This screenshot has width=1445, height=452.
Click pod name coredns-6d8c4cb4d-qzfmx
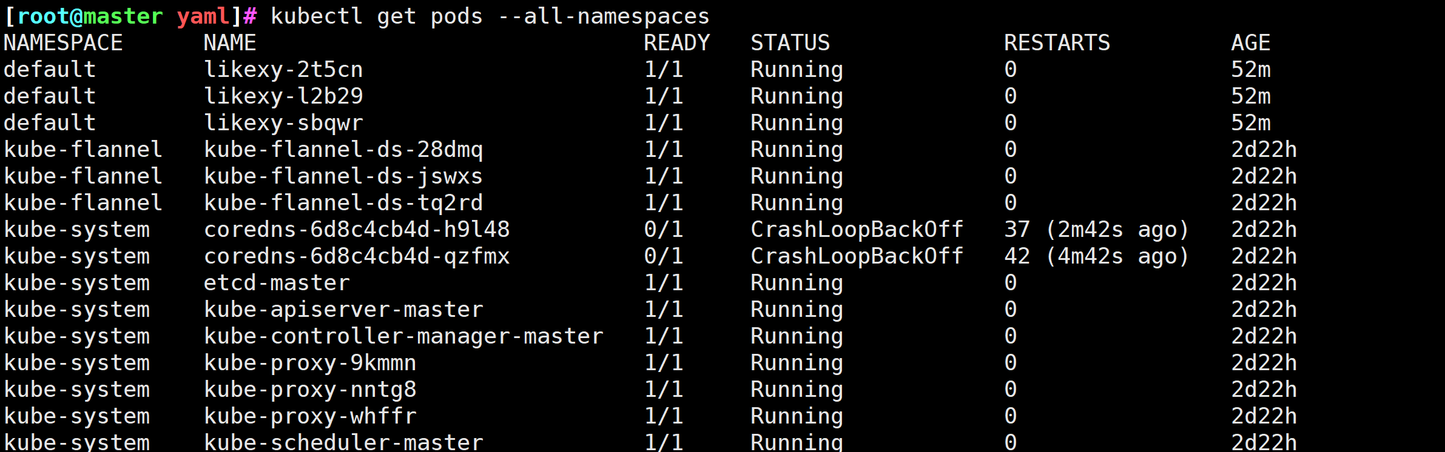point(357,256)
